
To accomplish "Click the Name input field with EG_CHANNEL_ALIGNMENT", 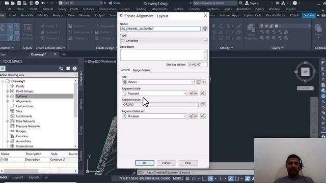I will [x=160, y=28].
